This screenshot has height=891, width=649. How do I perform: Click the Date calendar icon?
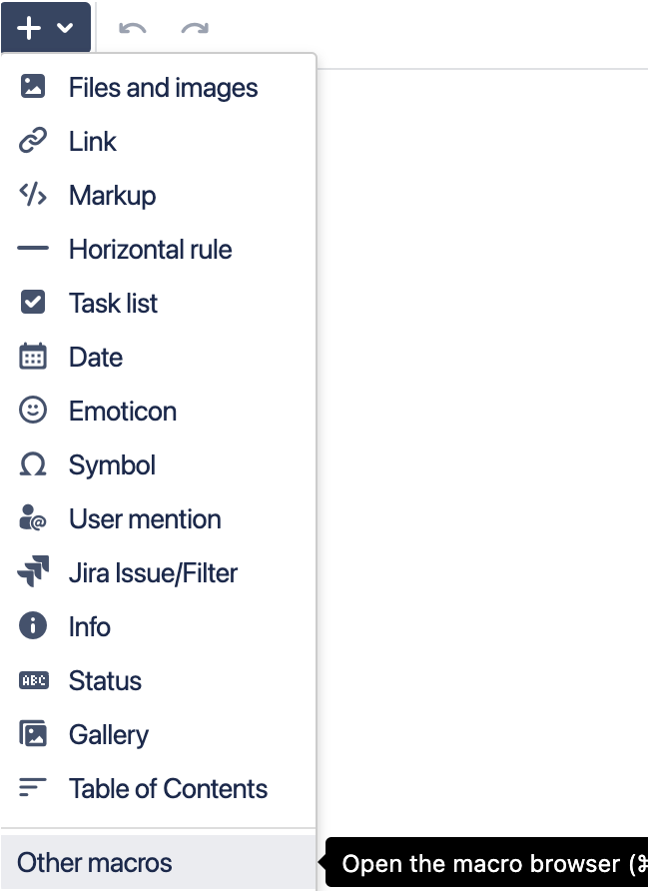33,357
